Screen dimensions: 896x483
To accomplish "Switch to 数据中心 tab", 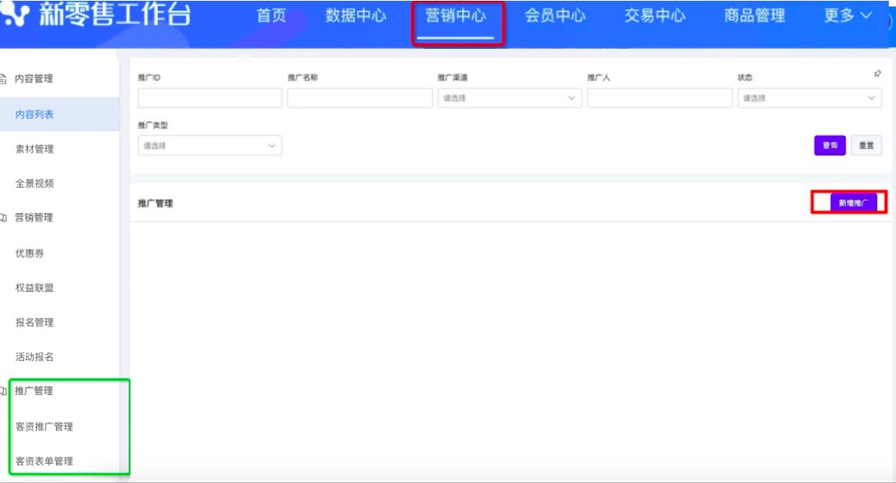I will 355,15.
